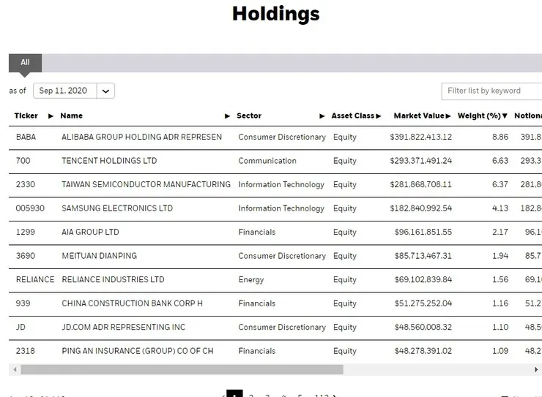The image size is (542, 397).
Task: Click the Name column header
Action: tap(72, 116)
